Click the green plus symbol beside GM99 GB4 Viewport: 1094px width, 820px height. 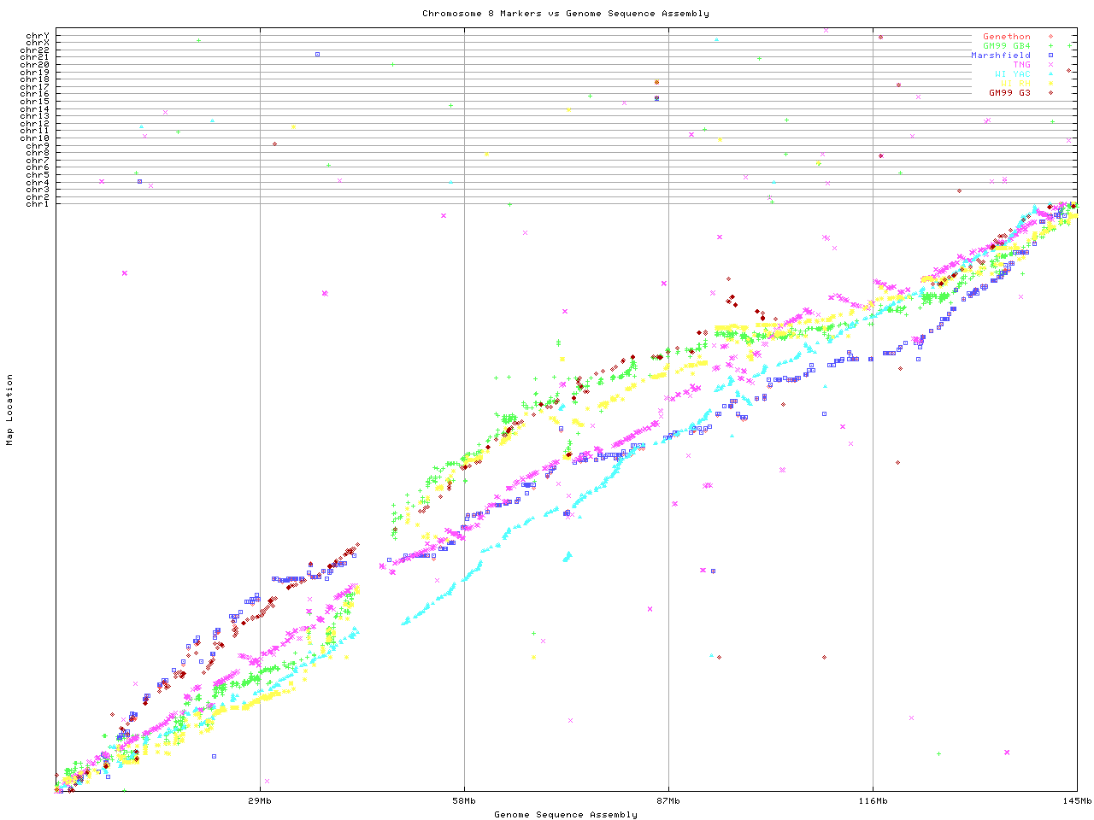(1050, 46)
